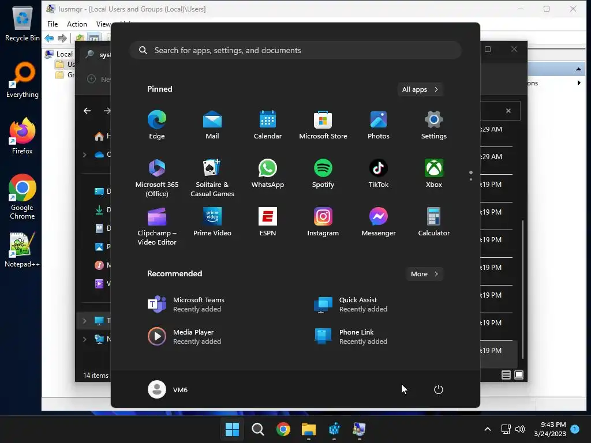Launch the Calendar app
Viewport: 591px width, 443px height.
(x=268, y=125)
